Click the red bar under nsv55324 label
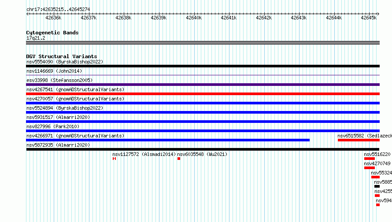The width and height of the screenshot is (392, 222). [x=376, y=177]
